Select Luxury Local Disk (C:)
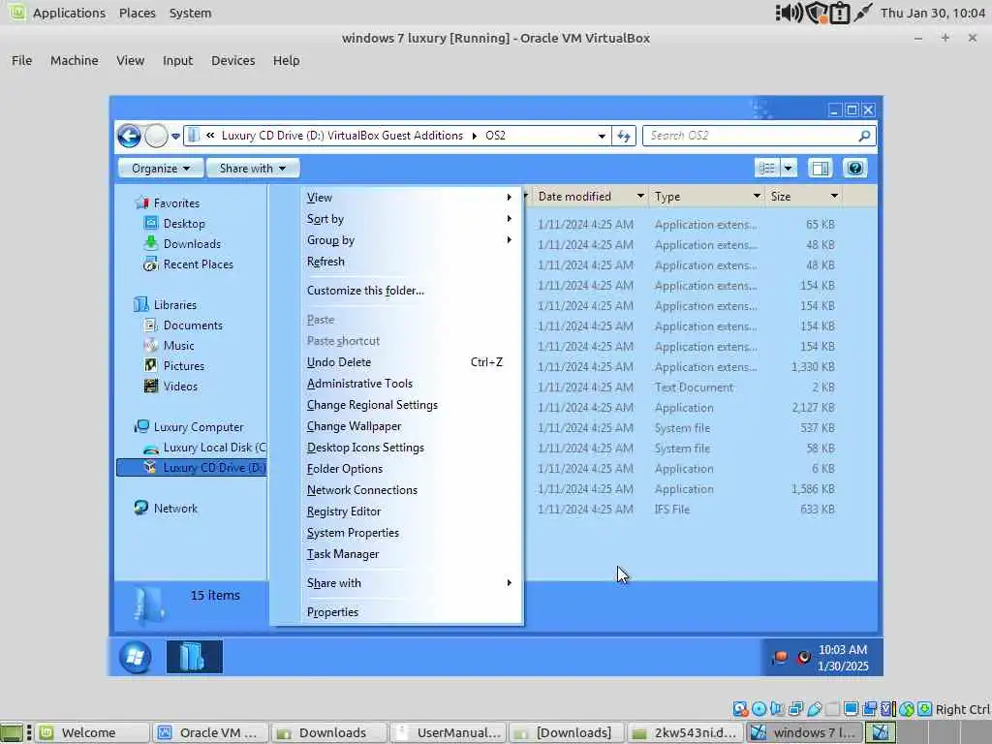The image size is (992, 744). coord(214,448)
